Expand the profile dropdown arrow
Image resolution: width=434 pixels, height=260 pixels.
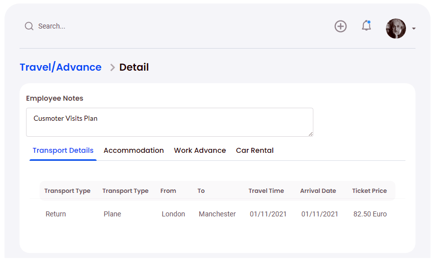(414, 29)
